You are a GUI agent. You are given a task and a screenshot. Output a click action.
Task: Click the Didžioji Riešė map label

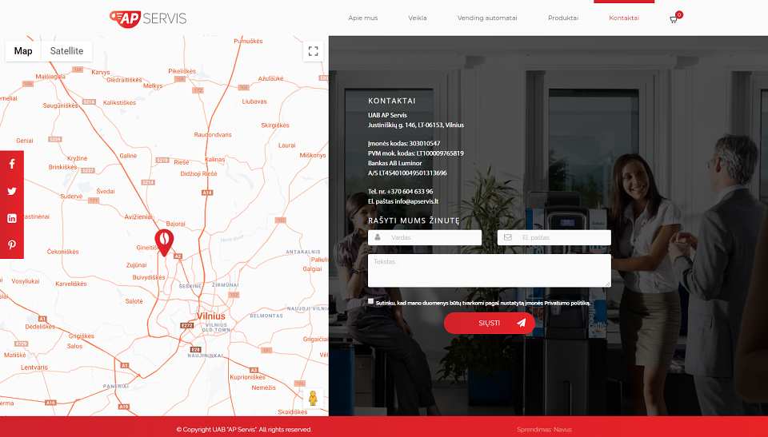198,173
